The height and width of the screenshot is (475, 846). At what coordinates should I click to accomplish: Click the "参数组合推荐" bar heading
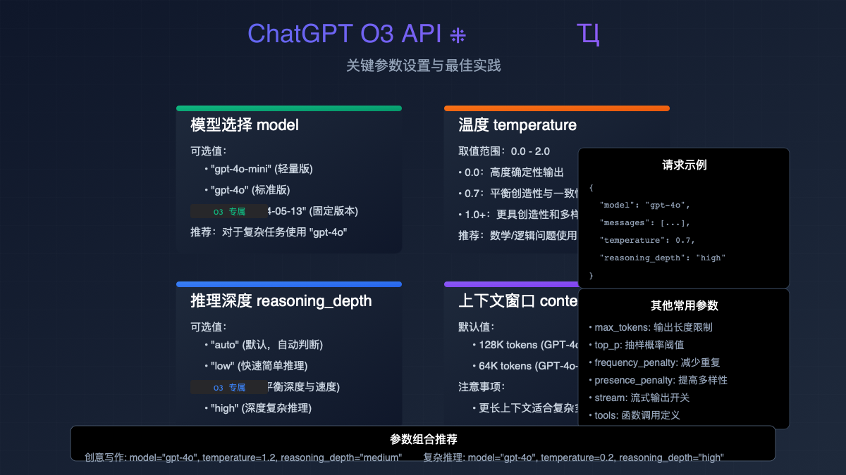click(423, 440)
